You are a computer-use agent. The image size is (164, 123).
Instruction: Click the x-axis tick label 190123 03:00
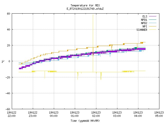117,114
